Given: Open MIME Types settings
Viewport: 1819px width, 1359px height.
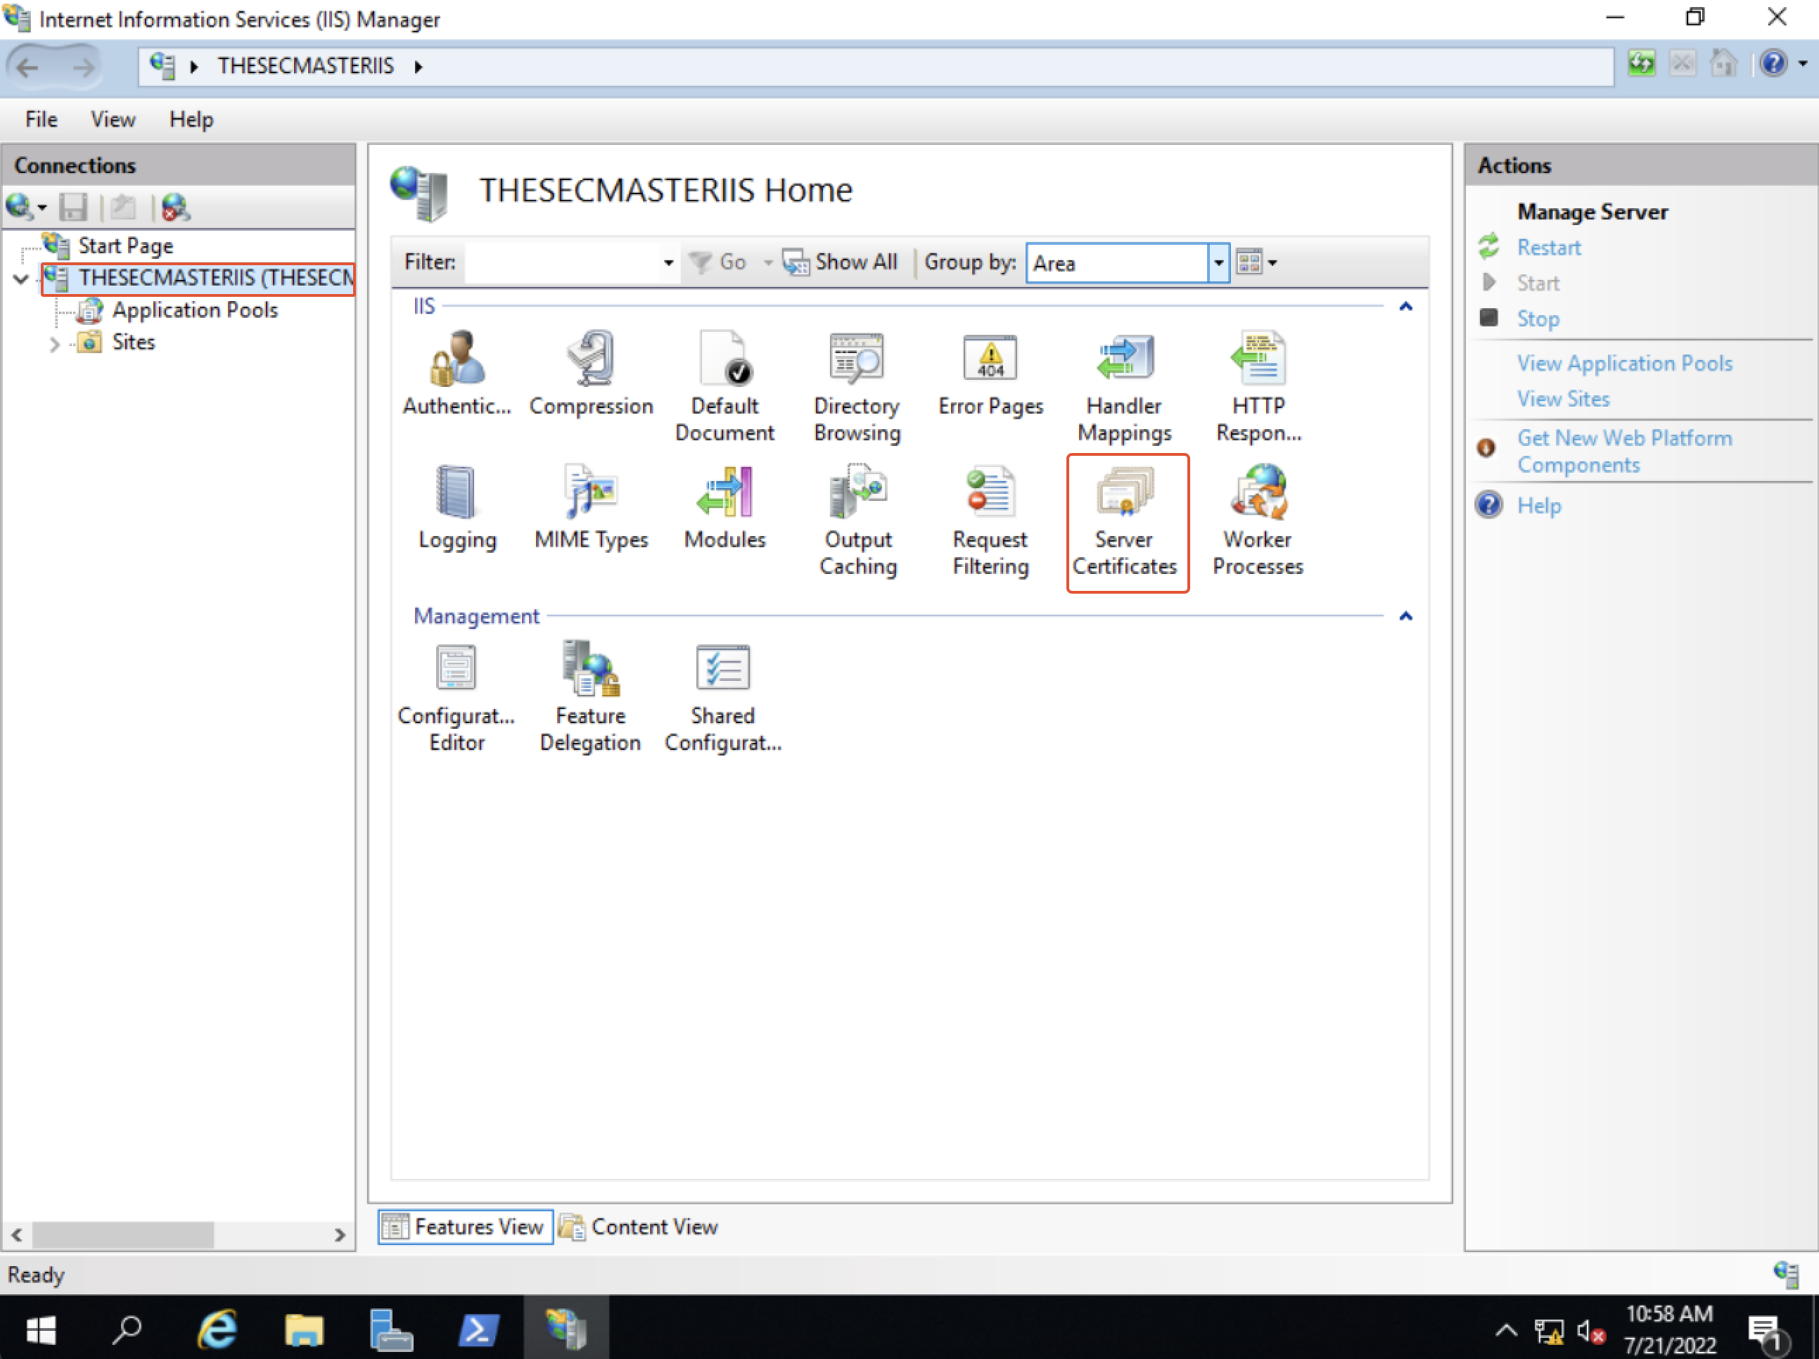Looking at the screenshot, I should click(590, 507).
